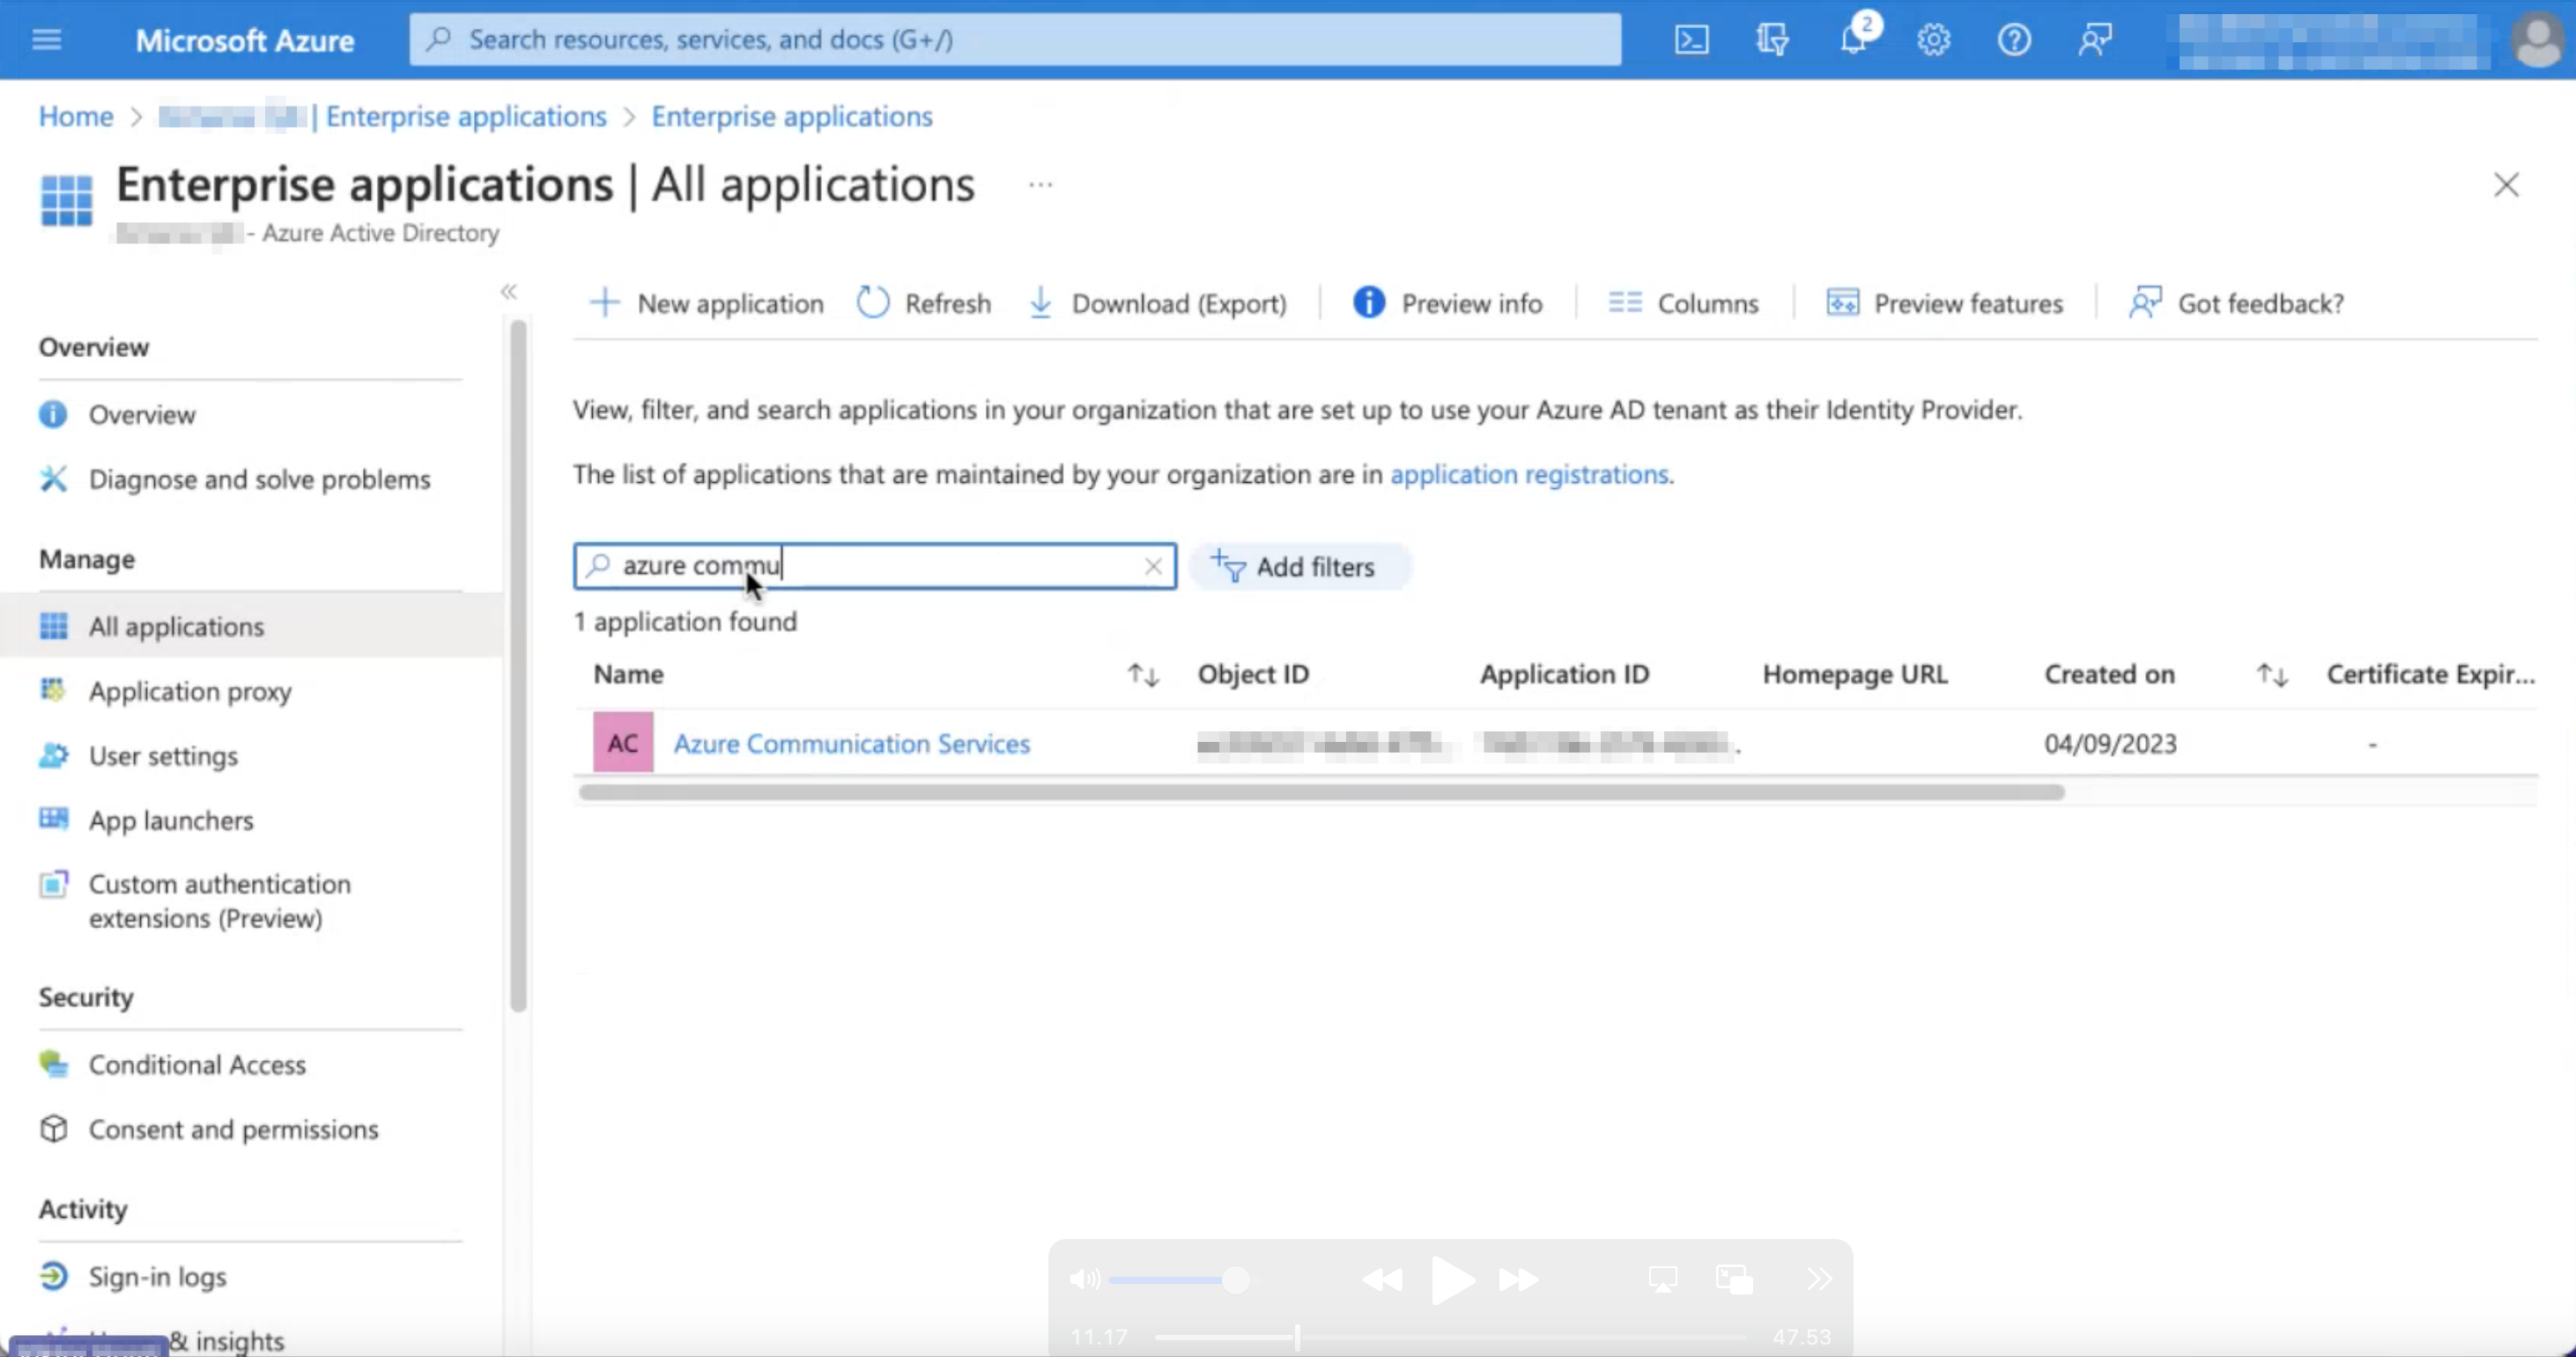This screenshot has height=1357, width=2576.
Task: Open portal settings gear
Action: click(x=1933, y=40)
